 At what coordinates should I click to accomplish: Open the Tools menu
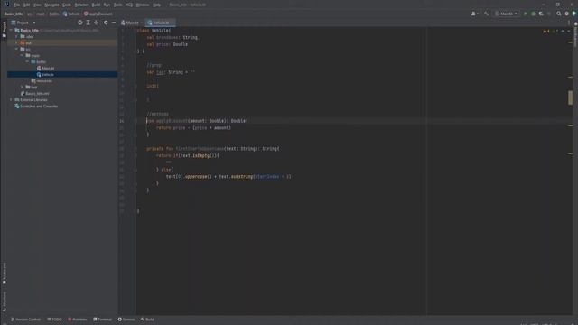click(x=118, y=5)
